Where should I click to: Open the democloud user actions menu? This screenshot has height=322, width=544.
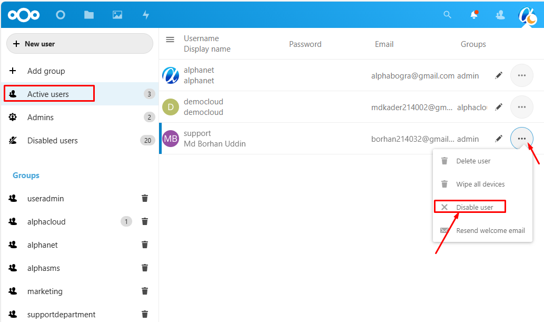[522, 107]
